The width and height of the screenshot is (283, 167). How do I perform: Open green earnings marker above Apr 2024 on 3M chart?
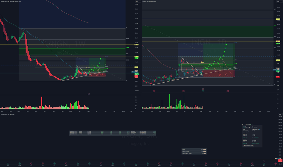click(264, 164)
